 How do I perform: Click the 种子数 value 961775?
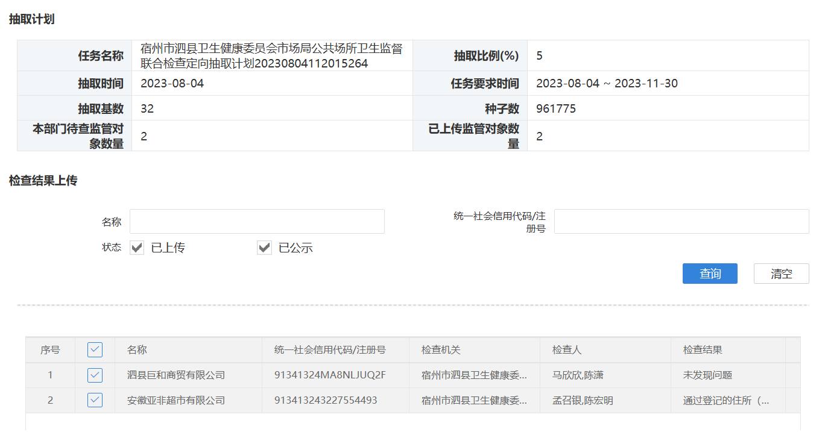point(556,108)
